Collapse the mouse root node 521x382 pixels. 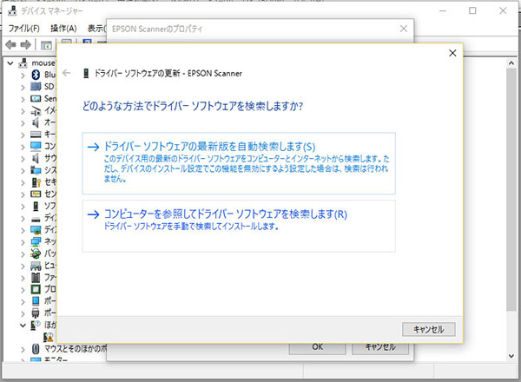pyautogui.click(x=10, y=63)
